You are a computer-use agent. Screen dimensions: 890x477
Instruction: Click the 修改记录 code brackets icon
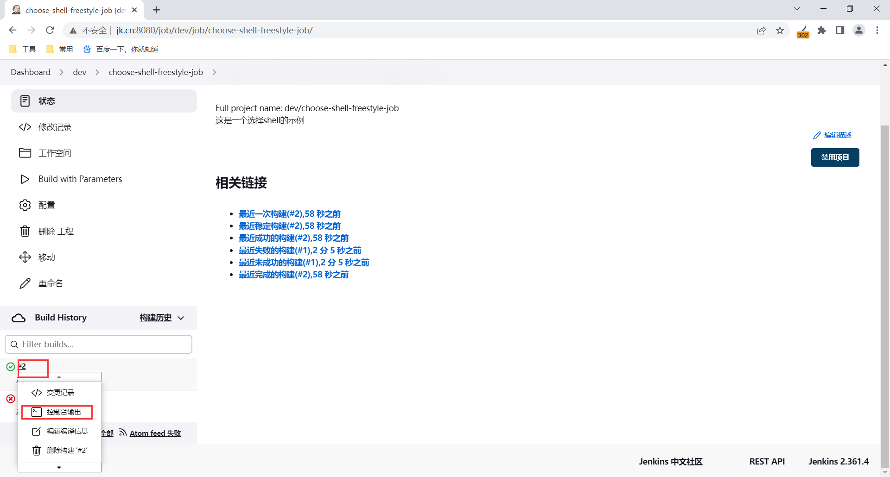click(25, 127)
